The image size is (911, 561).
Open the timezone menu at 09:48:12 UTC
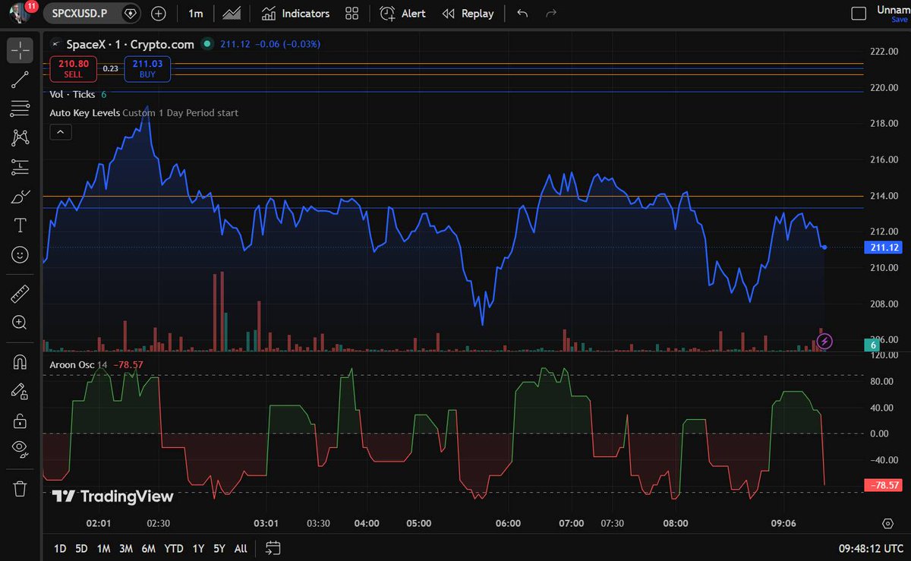click(x=871, y=548)
